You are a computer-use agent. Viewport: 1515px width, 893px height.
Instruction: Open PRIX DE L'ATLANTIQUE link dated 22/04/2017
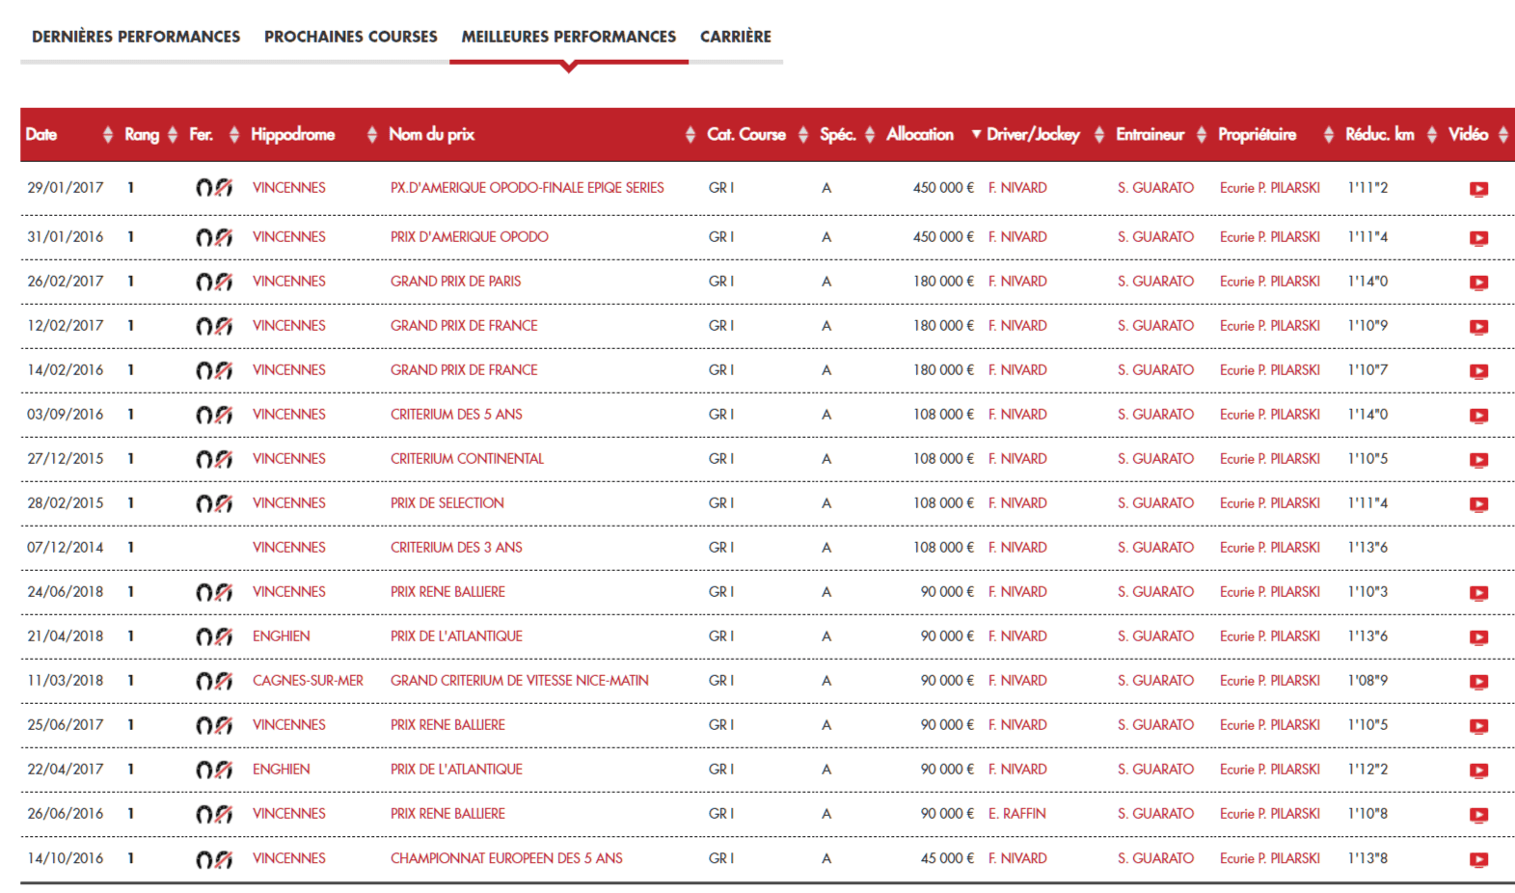point(456,770)
